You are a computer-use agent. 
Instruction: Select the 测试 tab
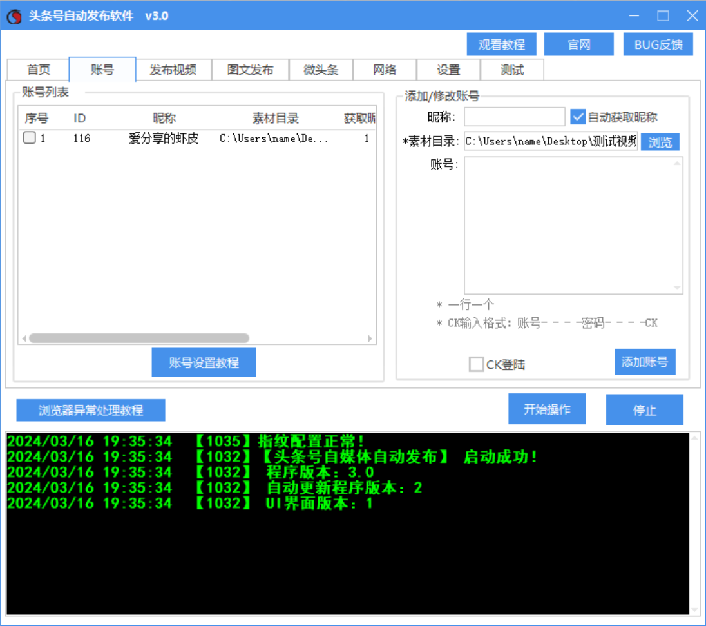(x=512, y=70)
